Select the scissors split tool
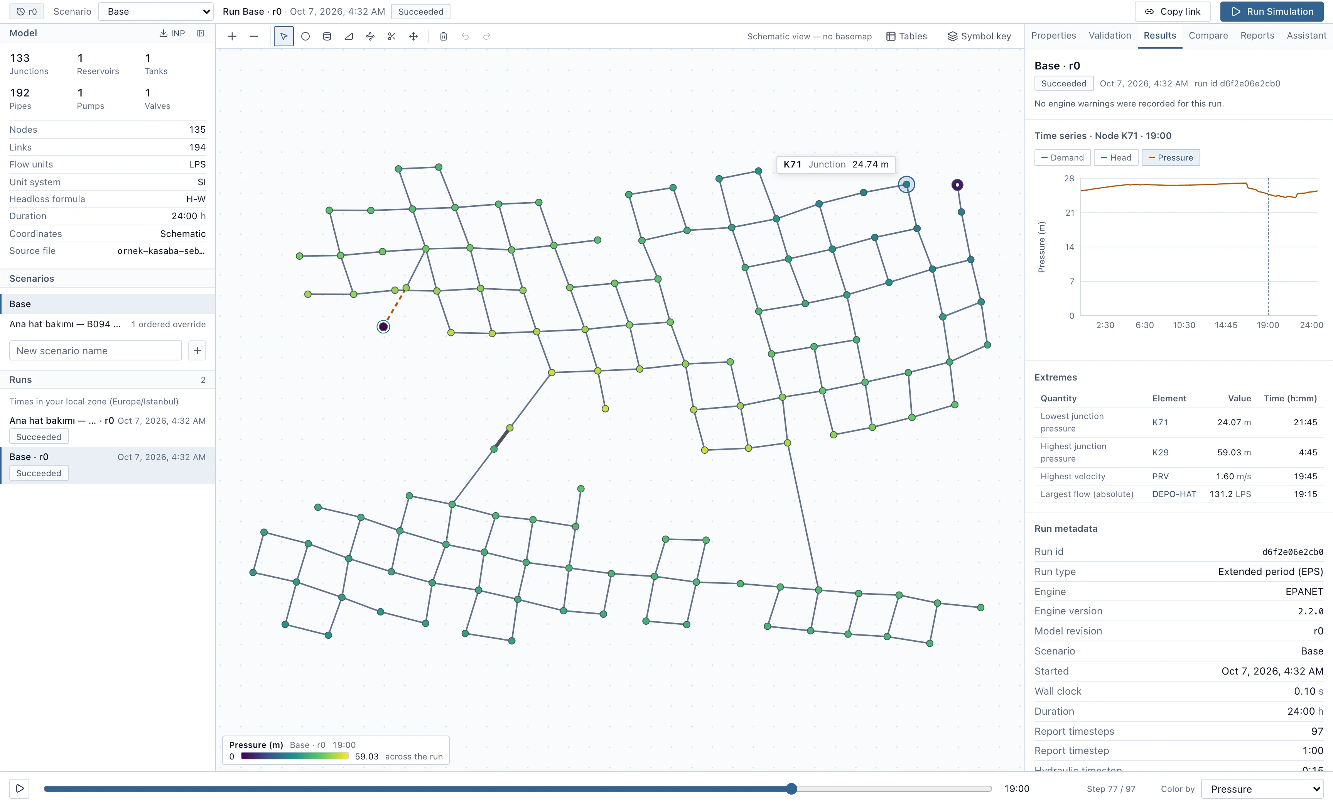 (x=391, y=36)
